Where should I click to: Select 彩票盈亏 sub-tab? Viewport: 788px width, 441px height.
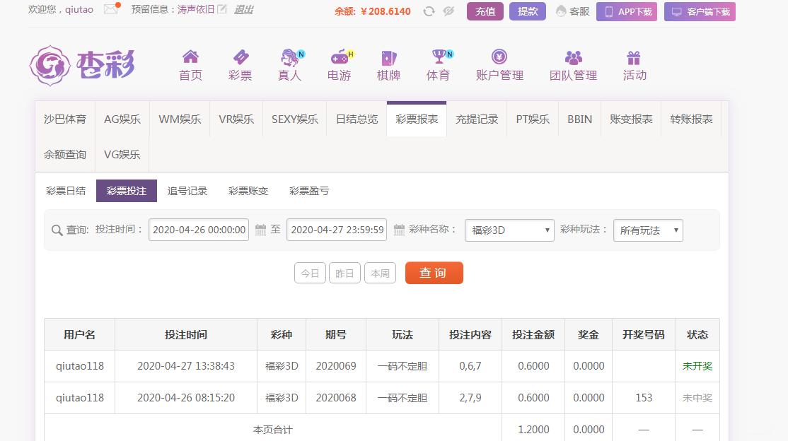[x=309, y=191]
